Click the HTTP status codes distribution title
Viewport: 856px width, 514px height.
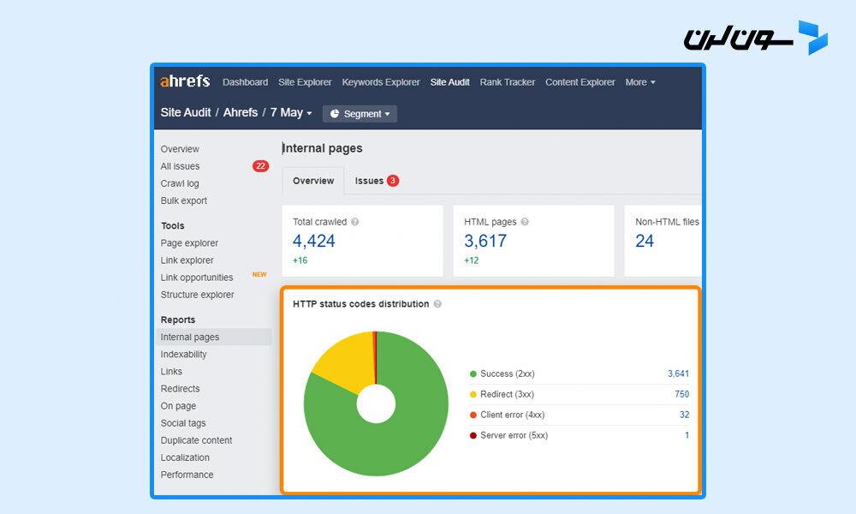click(x=361, y=304)
